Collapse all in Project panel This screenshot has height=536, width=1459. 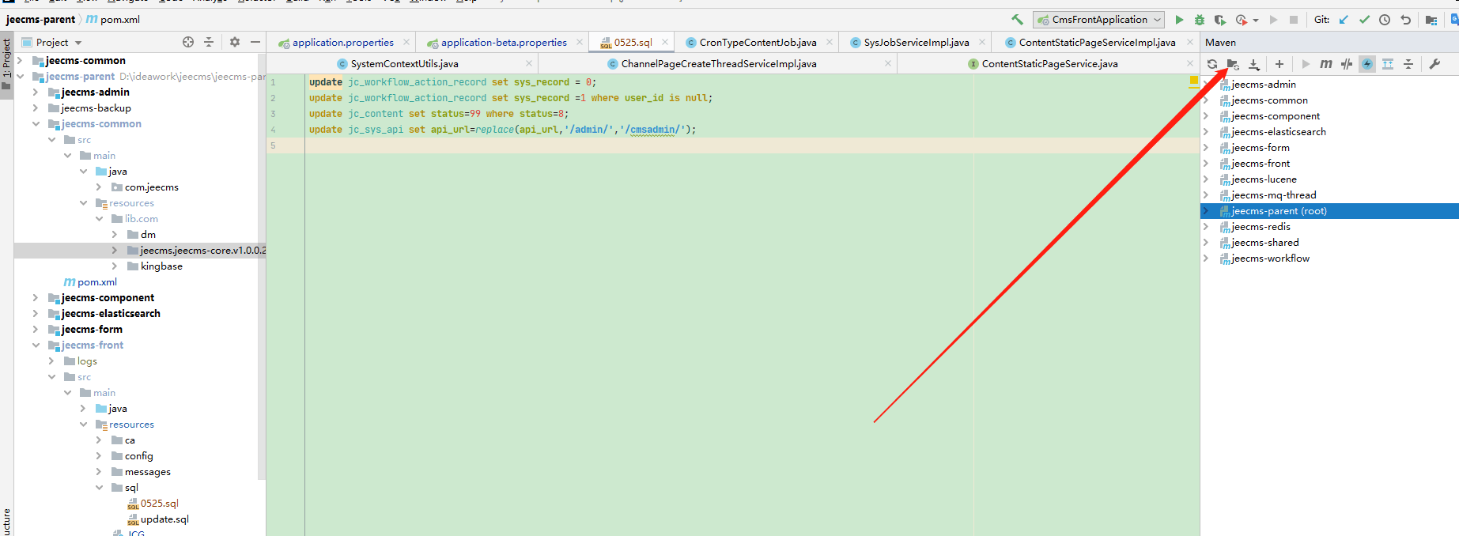[x=209, y=42]
